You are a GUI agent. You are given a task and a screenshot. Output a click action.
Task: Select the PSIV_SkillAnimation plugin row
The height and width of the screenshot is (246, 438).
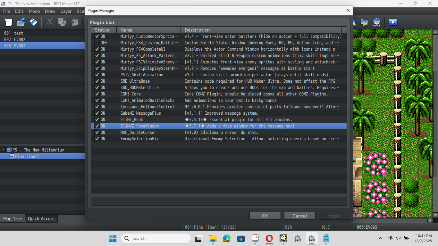point(219,75)
